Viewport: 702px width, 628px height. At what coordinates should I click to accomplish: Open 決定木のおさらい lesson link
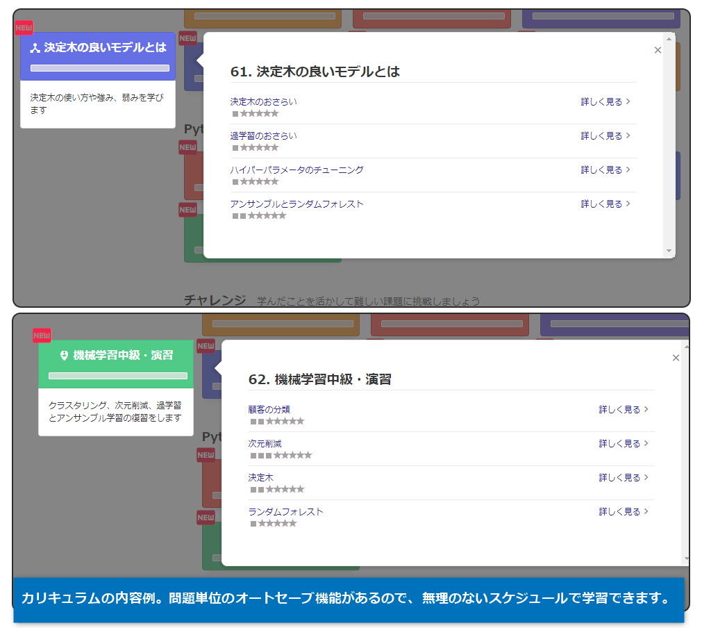[x=263, y=101]
